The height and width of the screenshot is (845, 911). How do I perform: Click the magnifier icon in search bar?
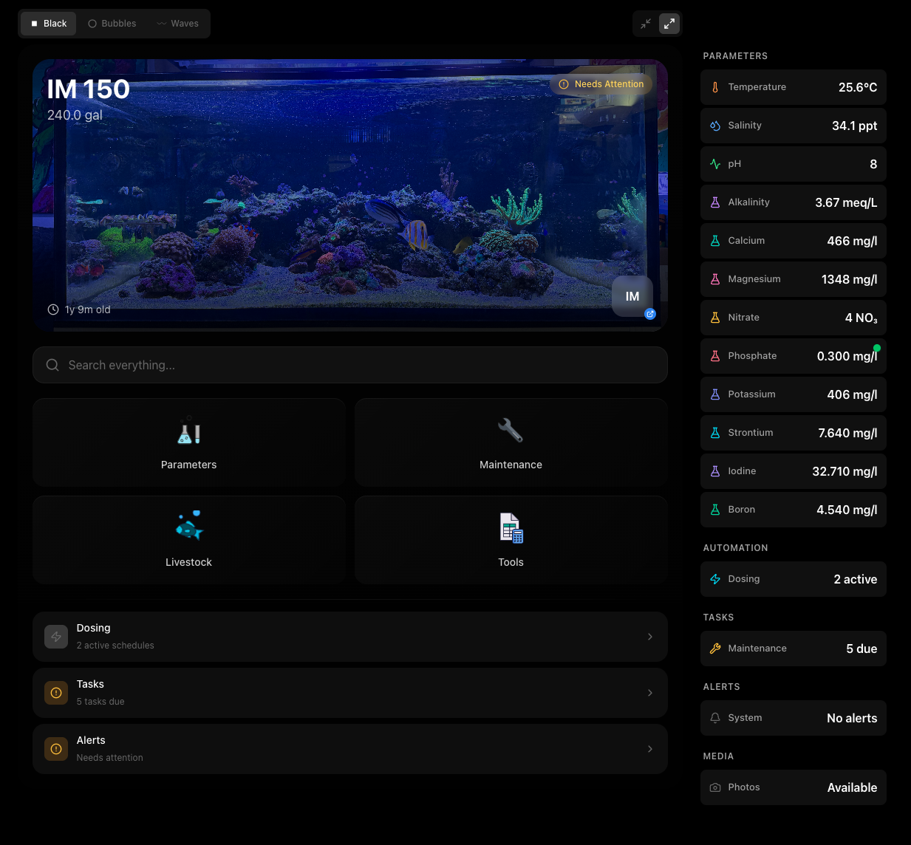[52, 365]
